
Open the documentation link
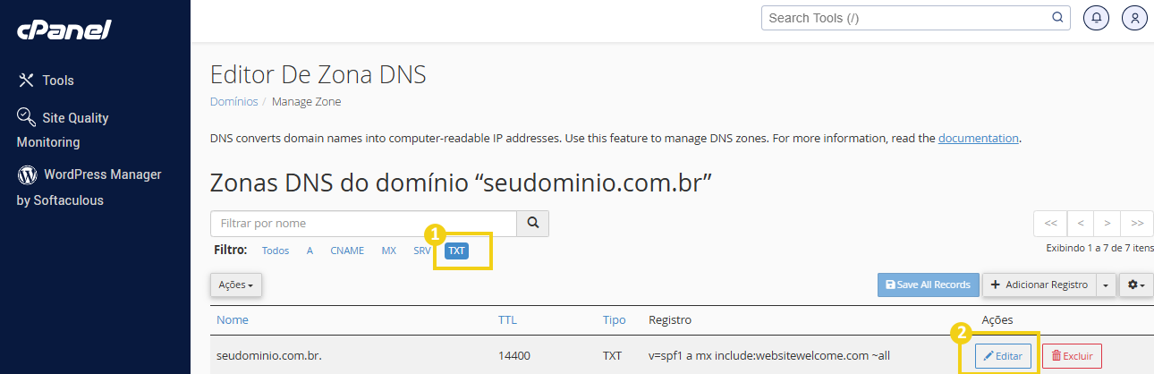coord(978,139)
